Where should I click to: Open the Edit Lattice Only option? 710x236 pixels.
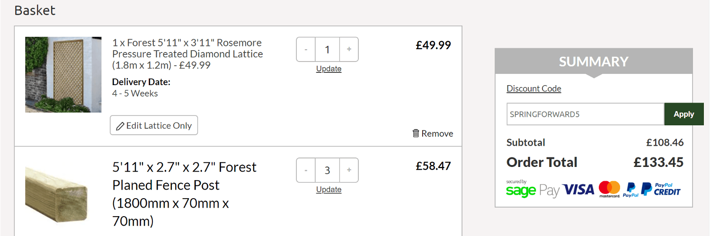tap(154, 125)
